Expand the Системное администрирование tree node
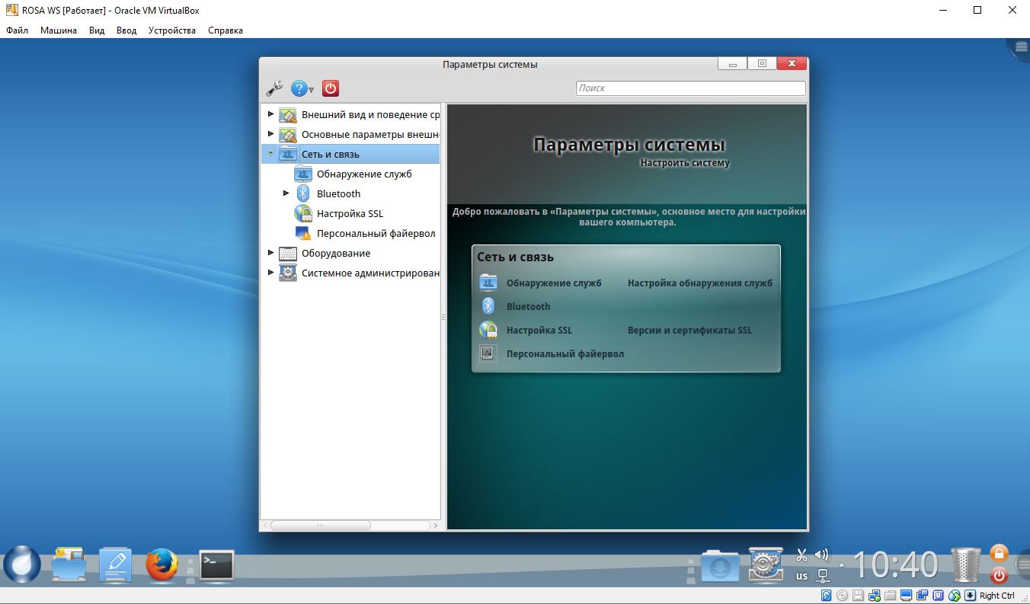The image size is (1030, 604). [270, 273]
